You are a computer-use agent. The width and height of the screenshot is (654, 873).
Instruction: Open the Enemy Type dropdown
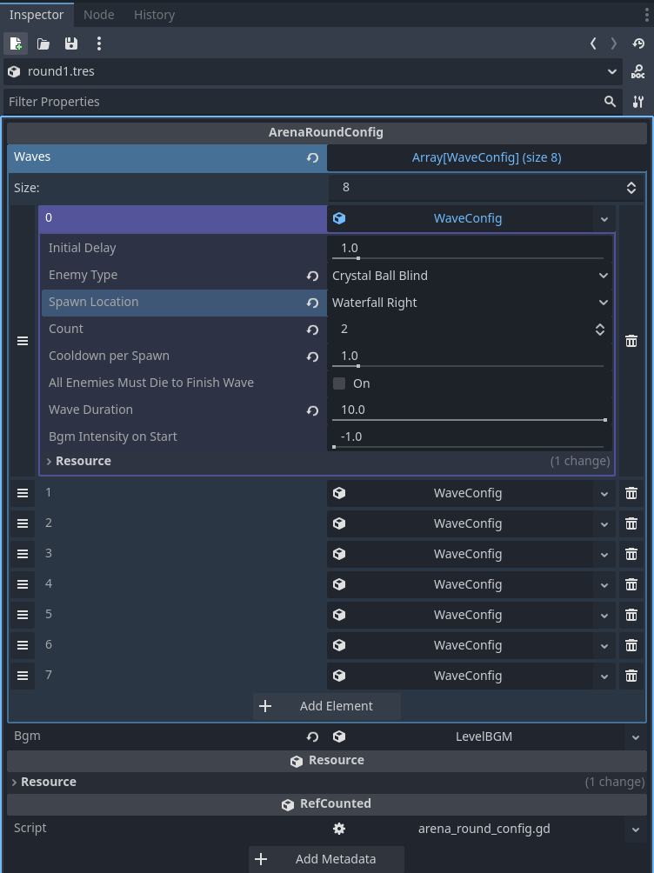[x=470, y=276]
